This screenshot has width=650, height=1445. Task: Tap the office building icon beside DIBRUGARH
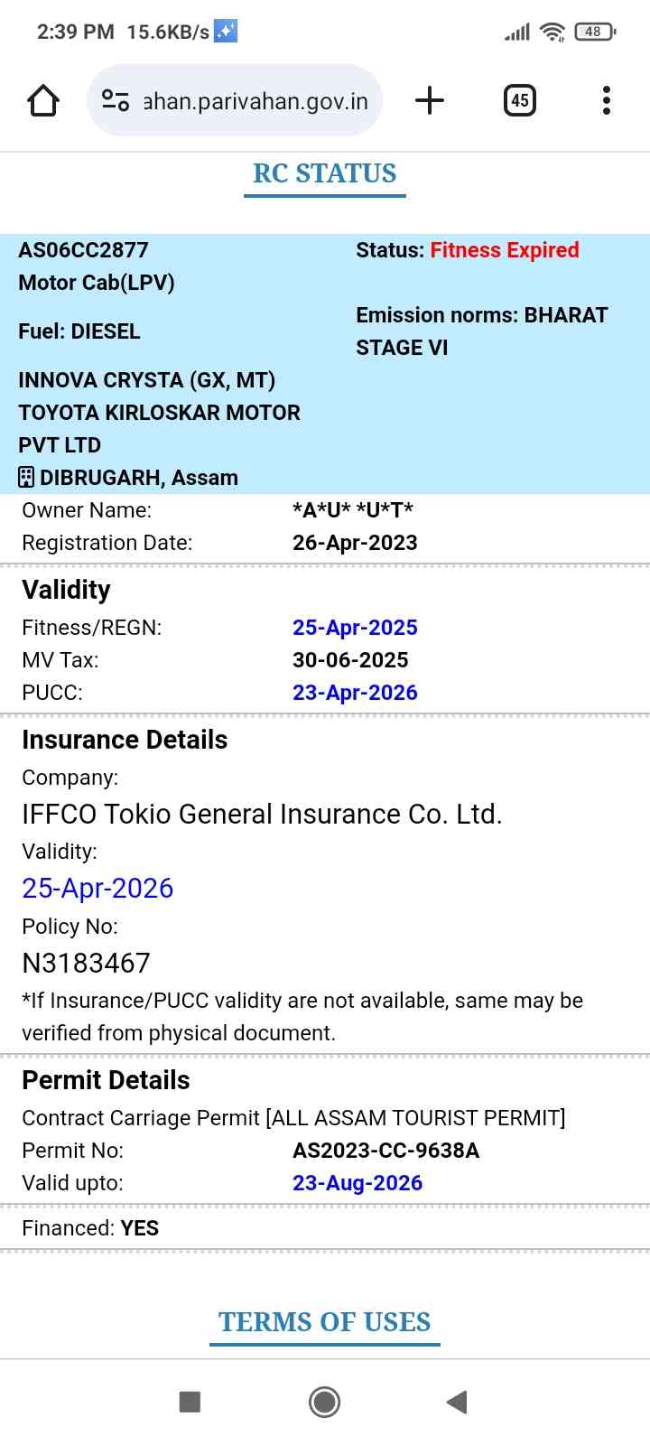click(26, 477)
